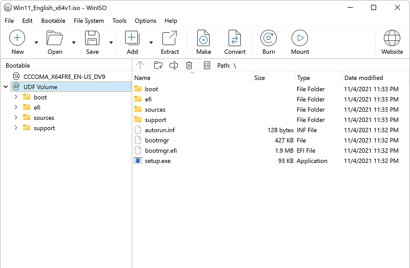The height and width of the screenshot is (268, 410).
Task: Click the Extract toolbar icon
Action: pos(170,38)
